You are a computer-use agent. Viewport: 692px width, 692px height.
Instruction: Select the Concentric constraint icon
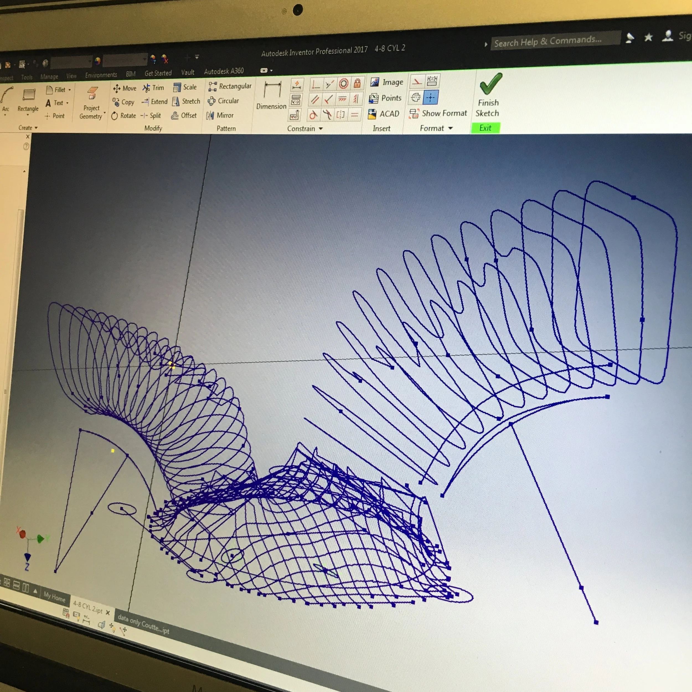pyautogui.click(x=343, y=84)
